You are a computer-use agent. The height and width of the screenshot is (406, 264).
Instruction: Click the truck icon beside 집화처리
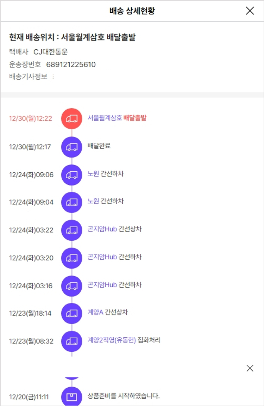pyautogui.click(x=72, y=341)
